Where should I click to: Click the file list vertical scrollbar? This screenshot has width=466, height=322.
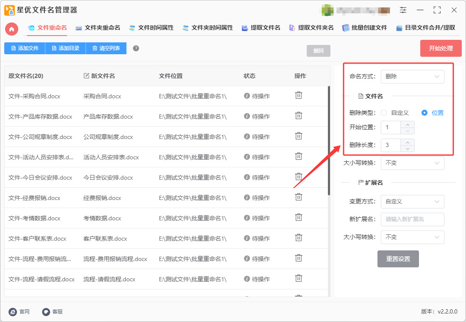(x=329, y=141)
